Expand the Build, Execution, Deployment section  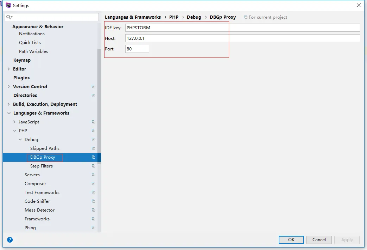click(9, 104)
